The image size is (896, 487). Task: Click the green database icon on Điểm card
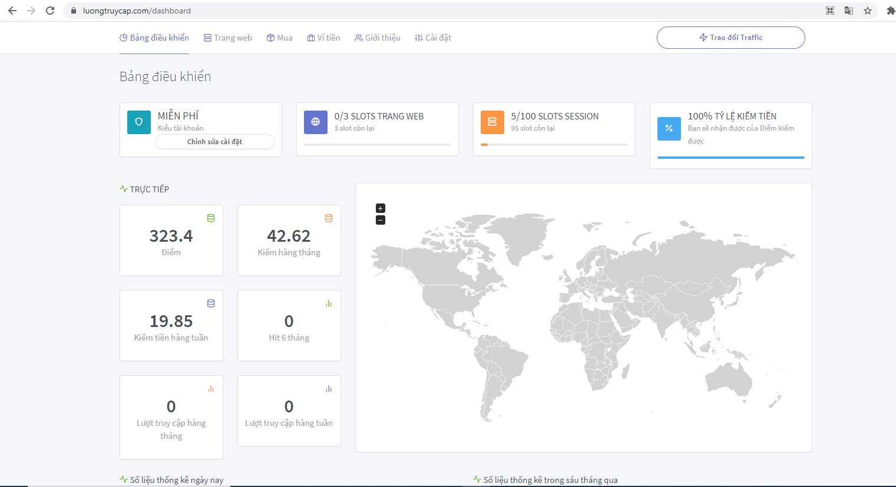click(x=211, y=218)
